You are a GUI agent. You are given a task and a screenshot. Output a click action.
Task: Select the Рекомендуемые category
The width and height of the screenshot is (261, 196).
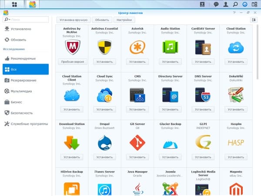pyautogui.click(x=26, y=58)
